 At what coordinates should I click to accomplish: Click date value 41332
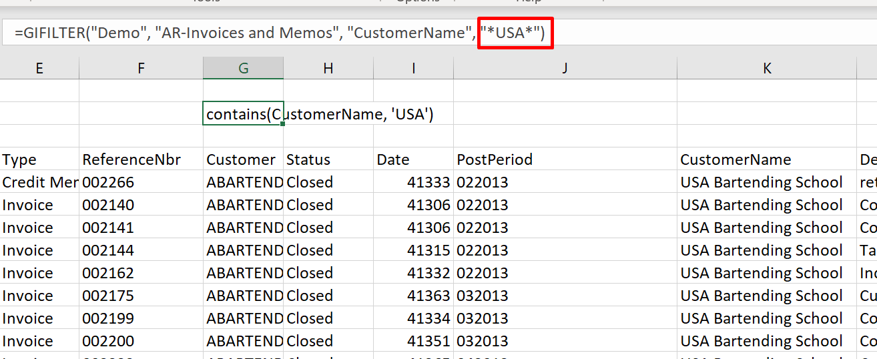tap(414, 273)
